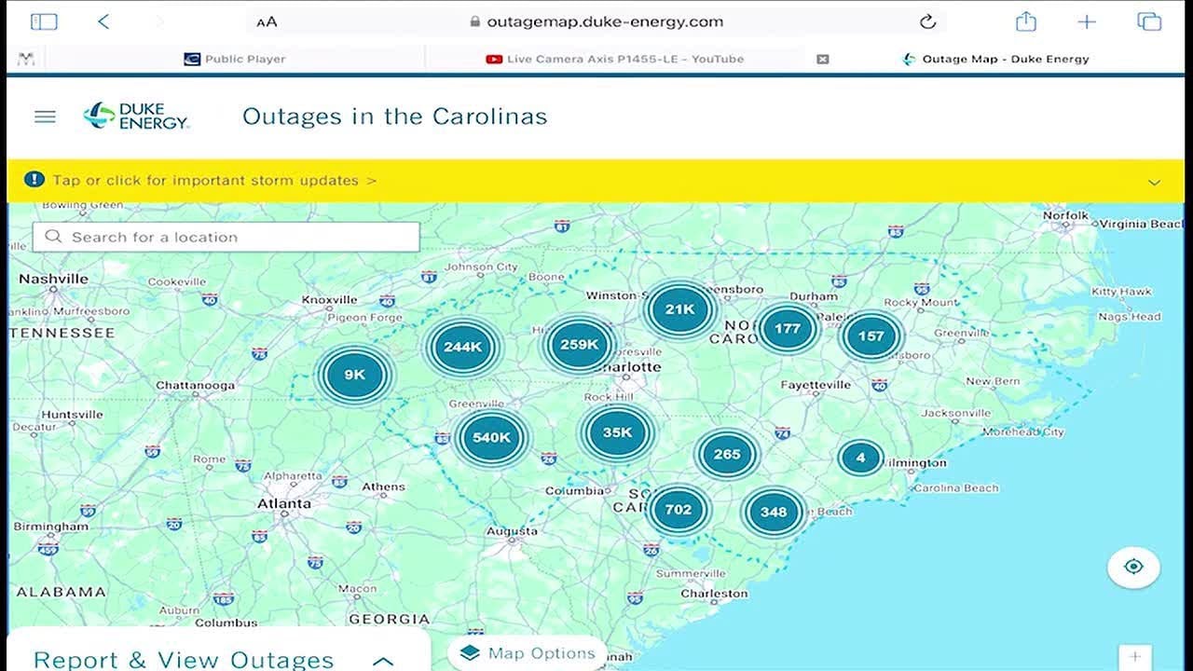This screenshot has width=1193, height=671.
Task: Select the 259K outage cluster
Action: [579, 344]
